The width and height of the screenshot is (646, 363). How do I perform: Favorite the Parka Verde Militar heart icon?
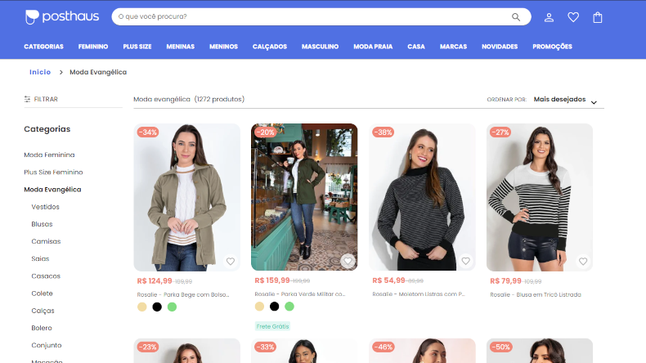point(348,261)
